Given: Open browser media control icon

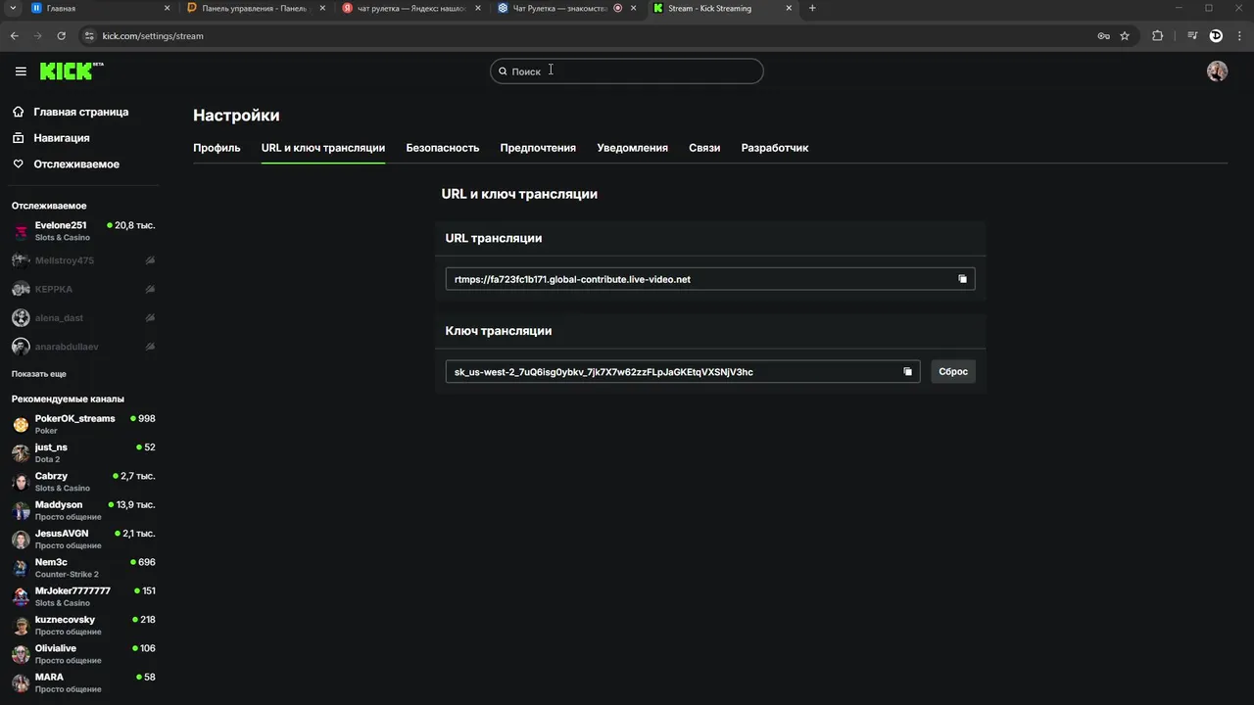Looking at the screenshot, I should [x=1192, y=35].
